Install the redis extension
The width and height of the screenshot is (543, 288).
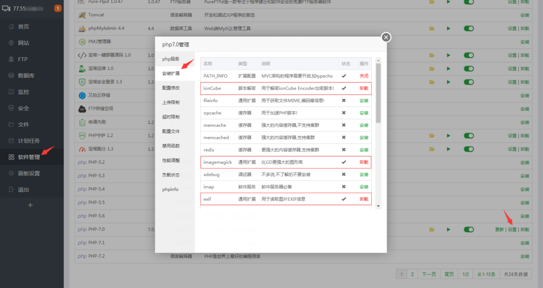coord(364,150)
